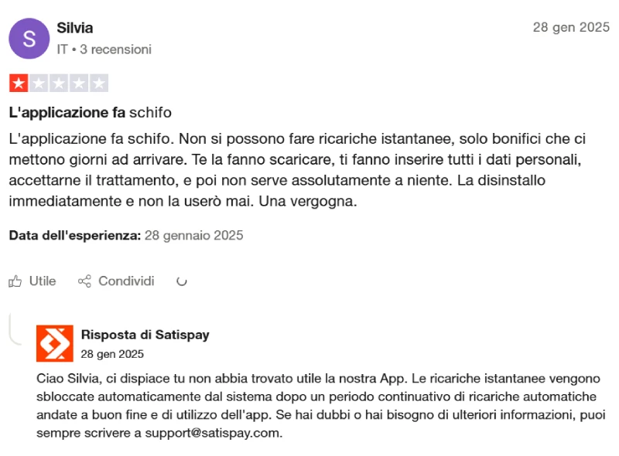Click the fourth gray star of the rating
619x456 pixels.
point(77,80)
